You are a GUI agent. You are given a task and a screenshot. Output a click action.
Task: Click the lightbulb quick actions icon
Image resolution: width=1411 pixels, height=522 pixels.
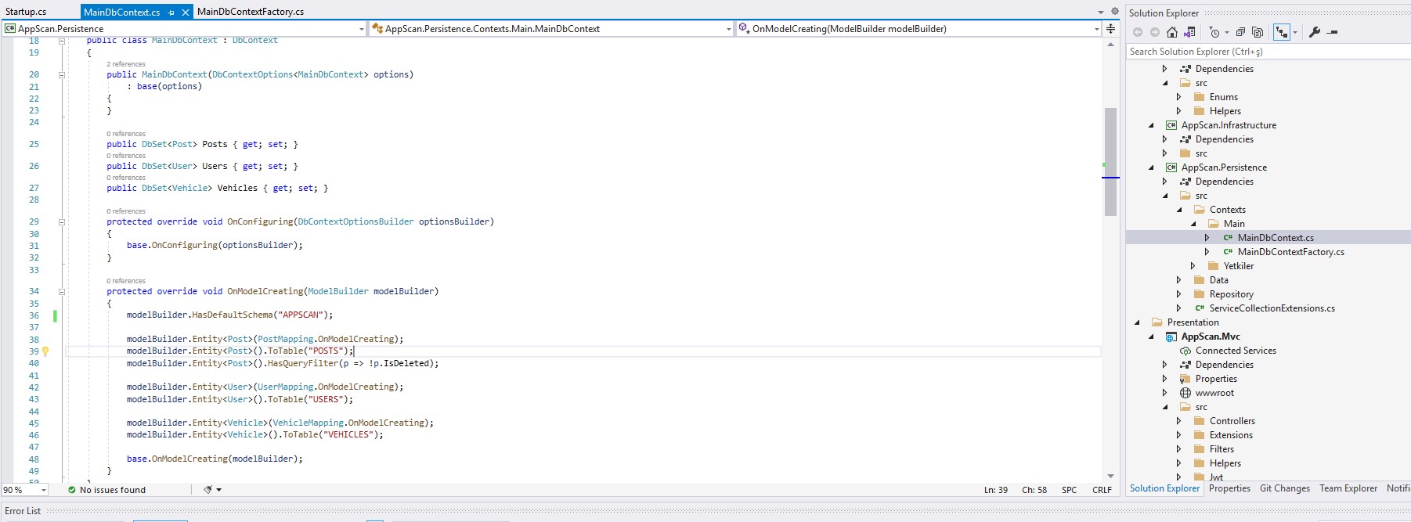coord(45,351)
